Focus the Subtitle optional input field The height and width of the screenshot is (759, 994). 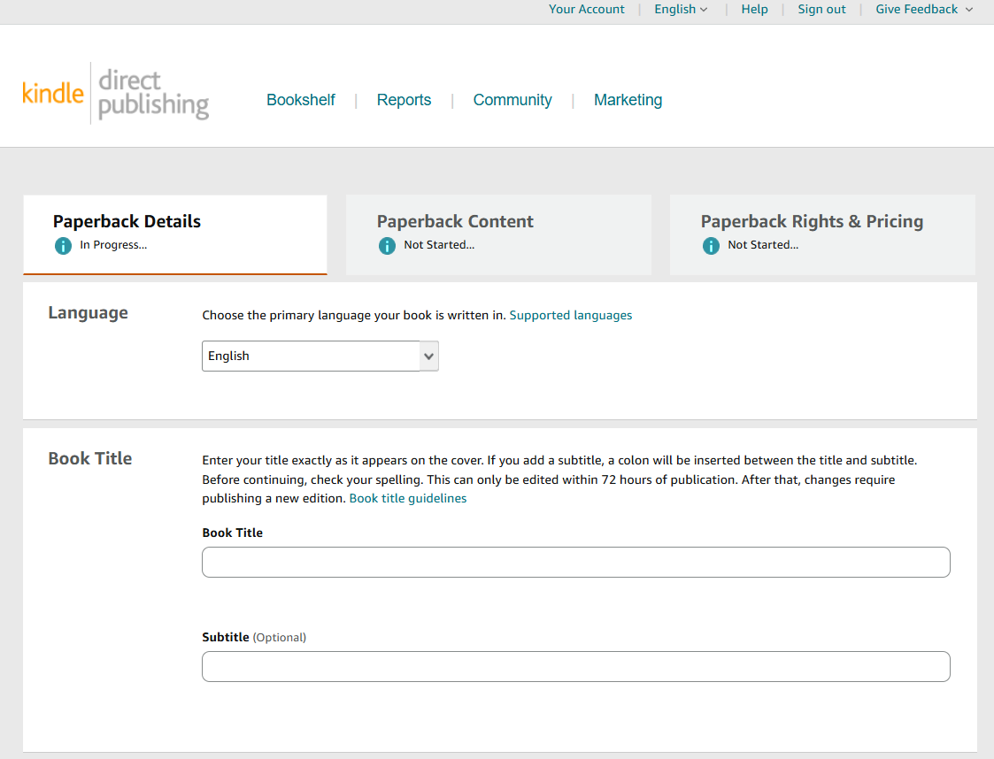click(x=575, y=666)
